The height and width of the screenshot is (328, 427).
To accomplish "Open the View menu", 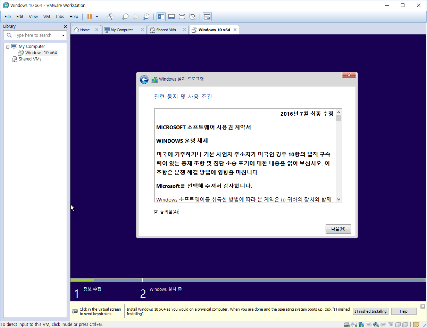I will pos(33,16).
